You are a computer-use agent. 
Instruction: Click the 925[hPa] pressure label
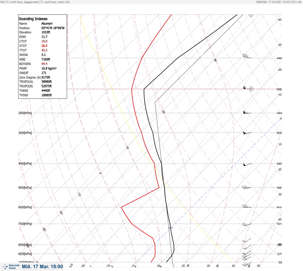click(25, 254)
